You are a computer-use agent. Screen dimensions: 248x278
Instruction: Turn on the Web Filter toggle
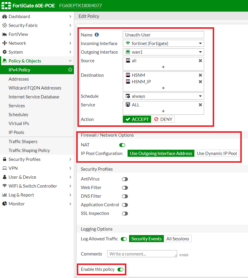(x=125, y=188)
